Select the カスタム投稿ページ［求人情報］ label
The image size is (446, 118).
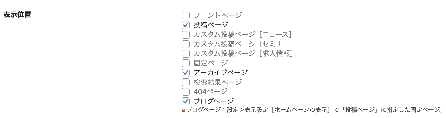click(x=243, y=53)
